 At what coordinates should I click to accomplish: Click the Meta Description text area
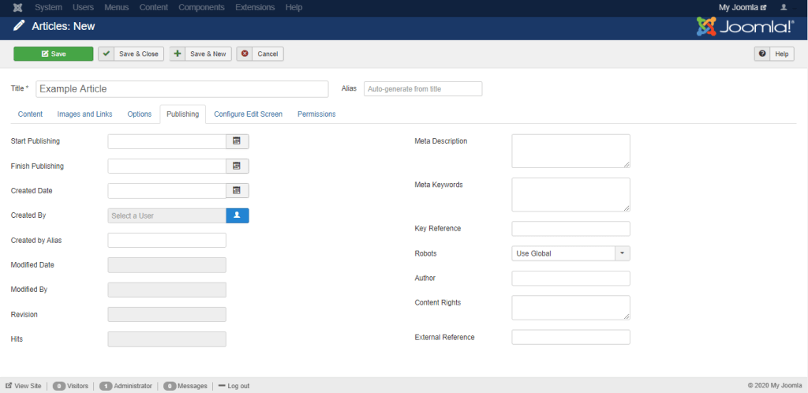571,151
